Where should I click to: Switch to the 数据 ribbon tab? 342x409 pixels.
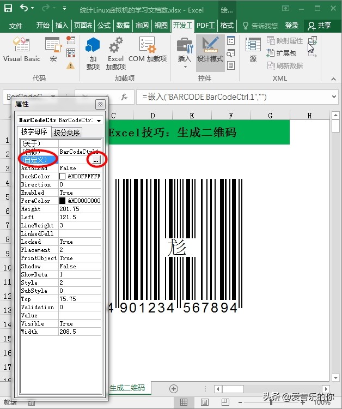pyautogui.click(x=123, y=25)
